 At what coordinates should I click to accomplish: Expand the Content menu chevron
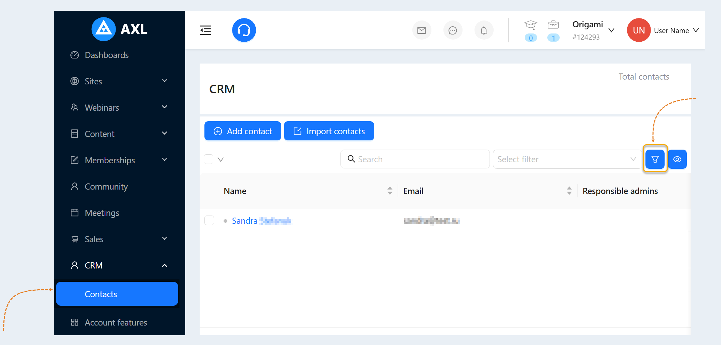pyautogui.click(x=164, y=133)
